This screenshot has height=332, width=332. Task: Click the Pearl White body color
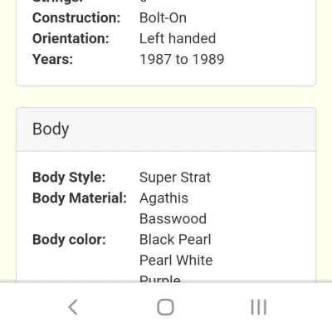click(176, 261)
